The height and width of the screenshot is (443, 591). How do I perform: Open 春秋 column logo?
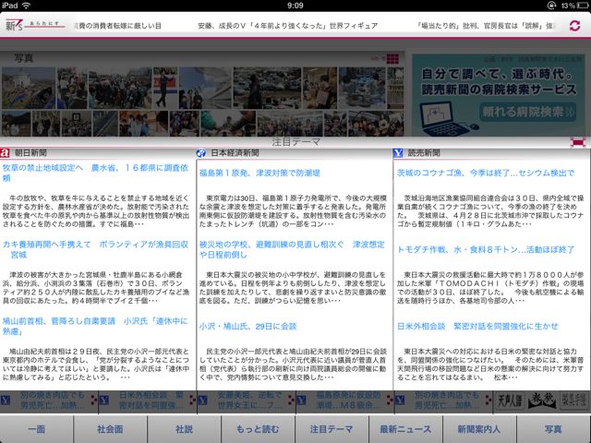pyautogui.click(x=542, y=401)
